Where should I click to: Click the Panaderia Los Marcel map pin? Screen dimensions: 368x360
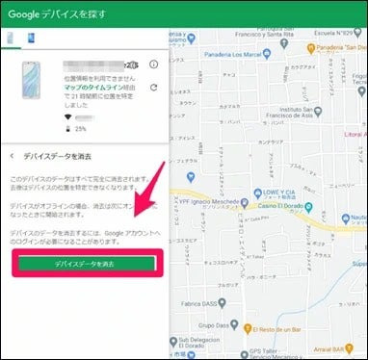coord(267,54)
